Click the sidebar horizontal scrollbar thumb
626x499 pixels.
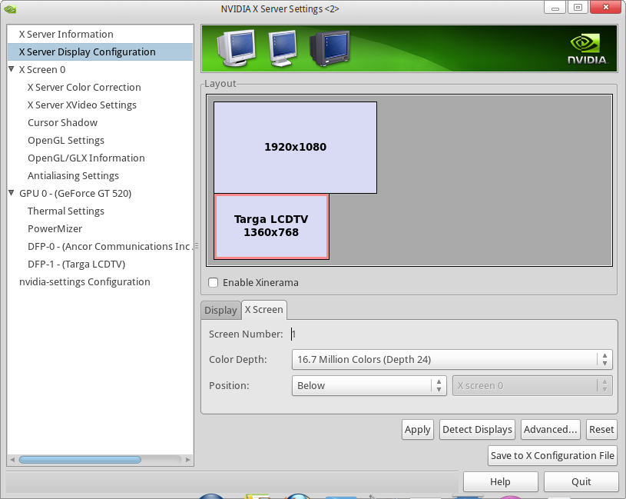[80, 460]
